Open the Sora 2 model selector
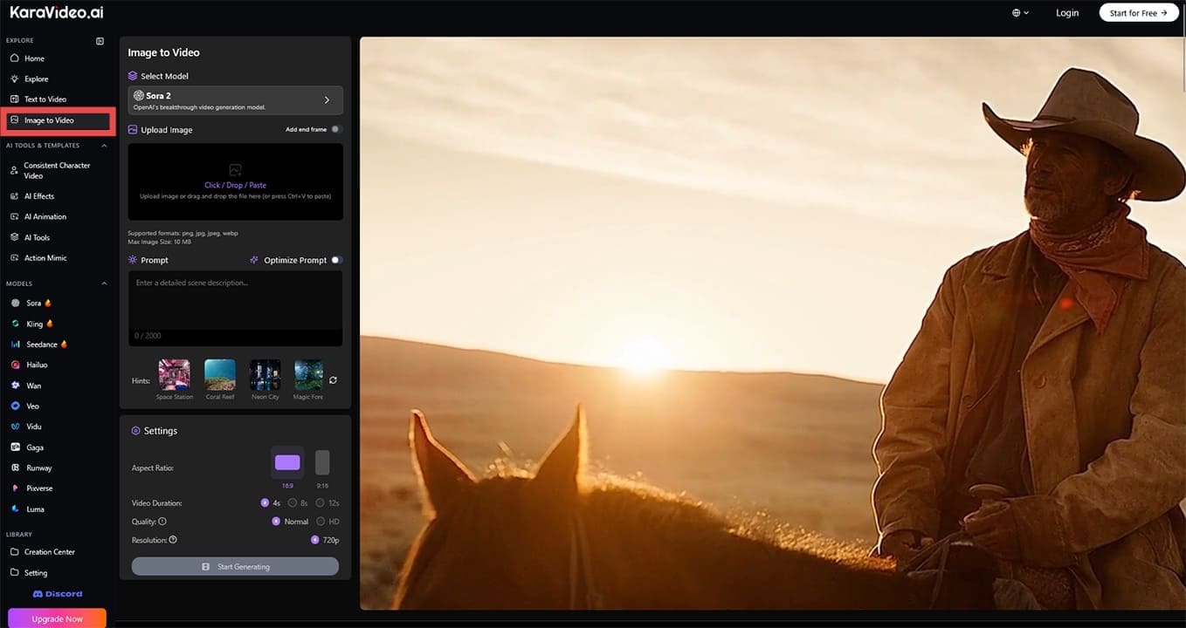Viewport: 1186px width, 628px height. [235, 99]
